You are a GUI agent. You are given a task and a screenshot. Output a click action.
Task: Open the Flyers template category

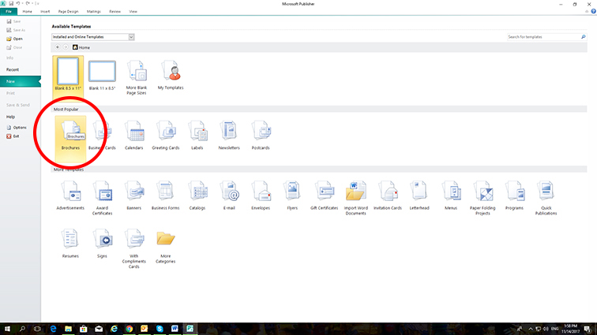click(x=292, y=195)
